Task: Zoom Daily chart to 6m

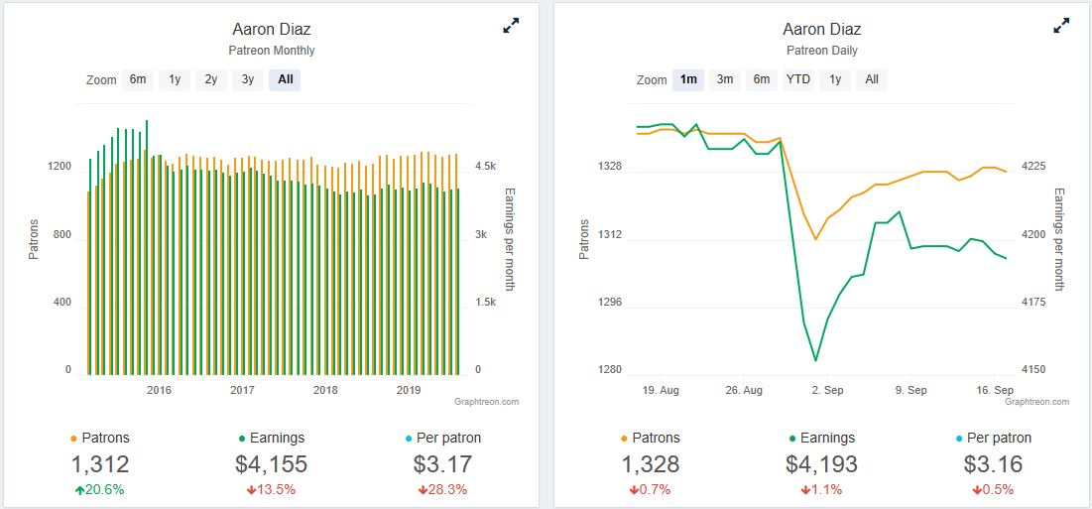Action: tap(761, 79)
